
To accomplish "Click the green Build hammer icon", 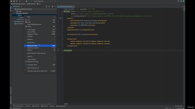I will coord(31,1).
